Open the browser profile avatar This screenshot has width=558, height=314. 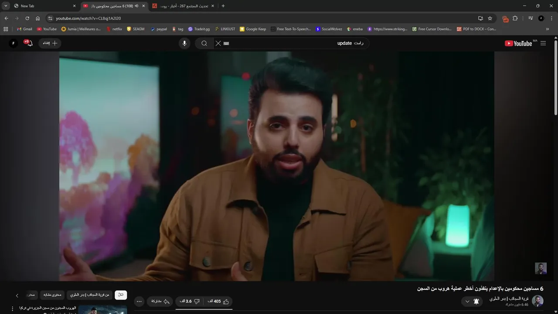[541, 18]
